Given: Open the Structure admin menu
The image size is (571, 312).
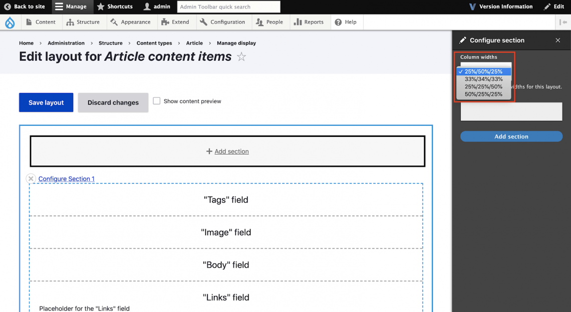Looking at the screenshot, I should coord(84,22).
